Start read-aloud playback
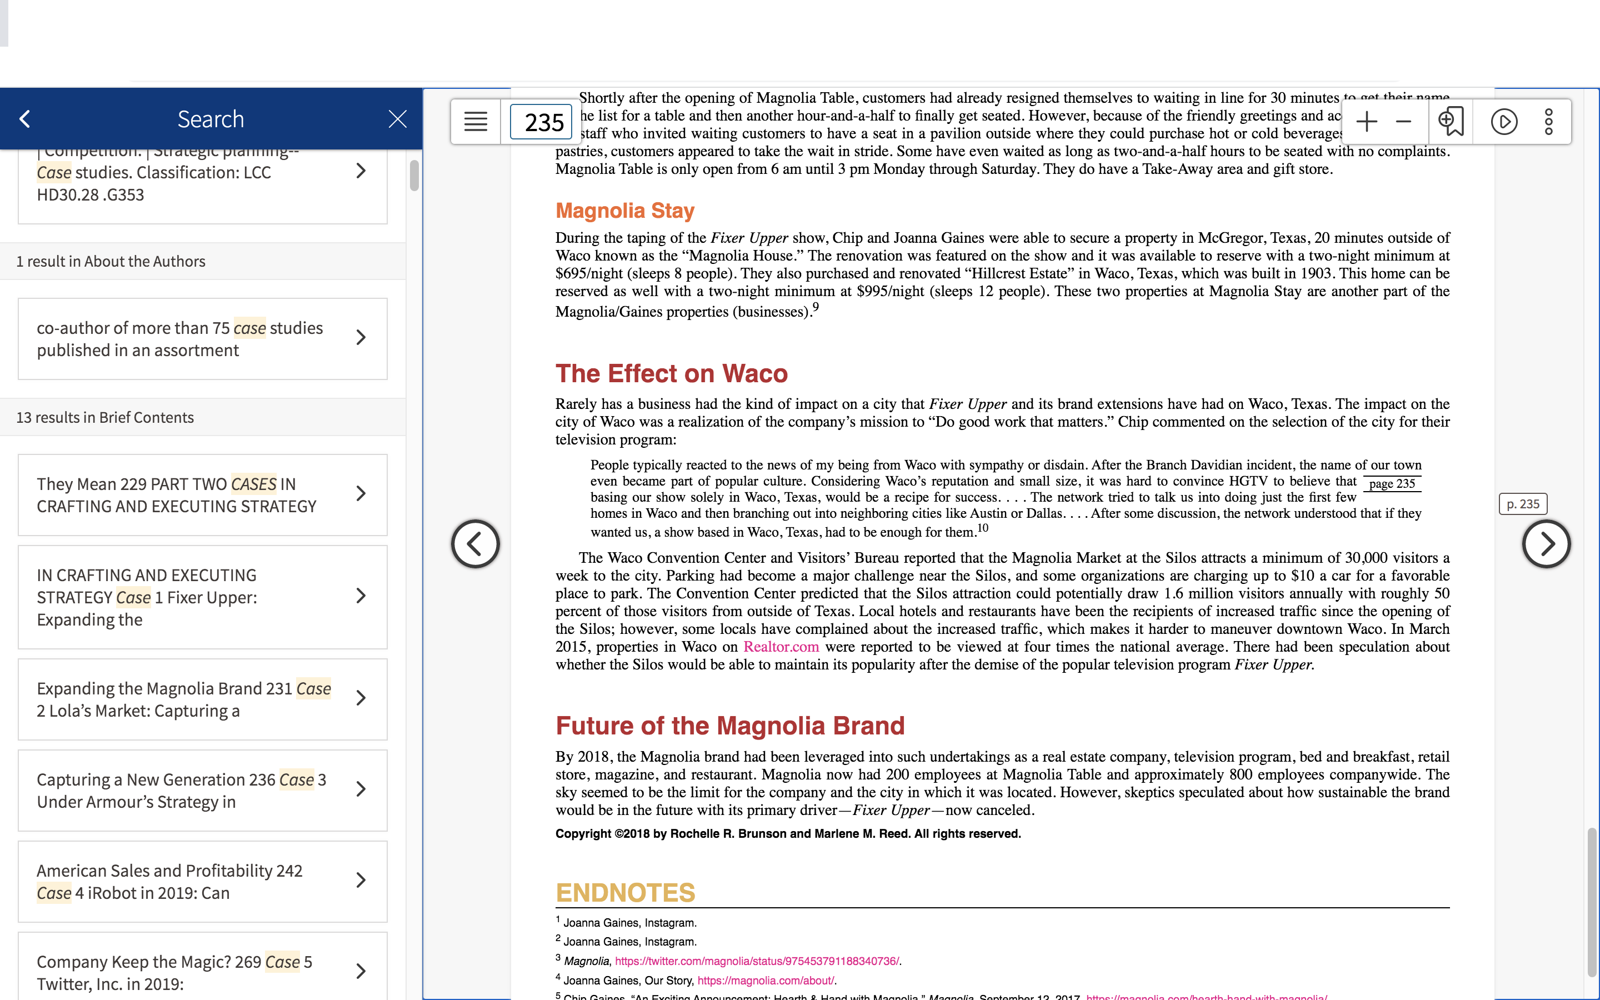Screen dimensions: 1600x1000 [x=1504, y=122]
